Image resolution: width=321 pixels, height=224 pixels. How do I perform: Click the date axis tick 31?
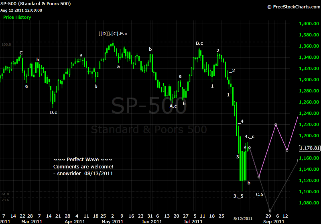click(x=150, y=216)
